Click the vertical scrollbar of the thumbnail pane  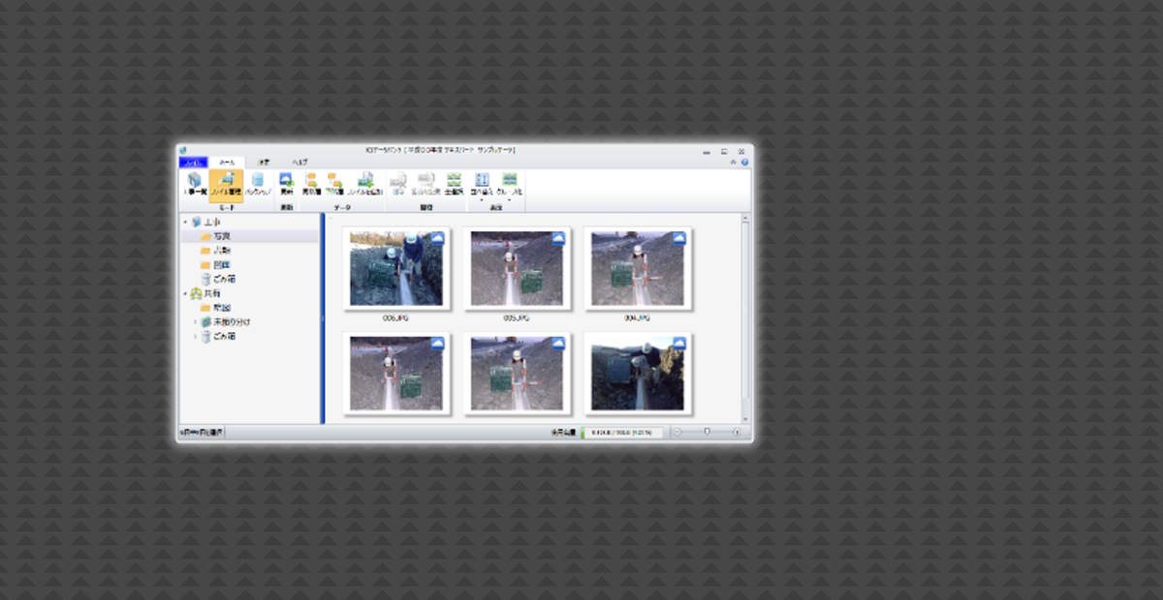click(x=745, y=310)
